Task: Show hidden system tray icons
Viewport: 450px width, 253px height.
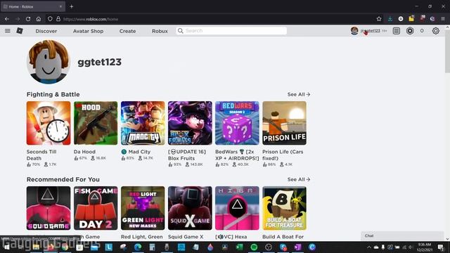Action: [x=369, y=247]
